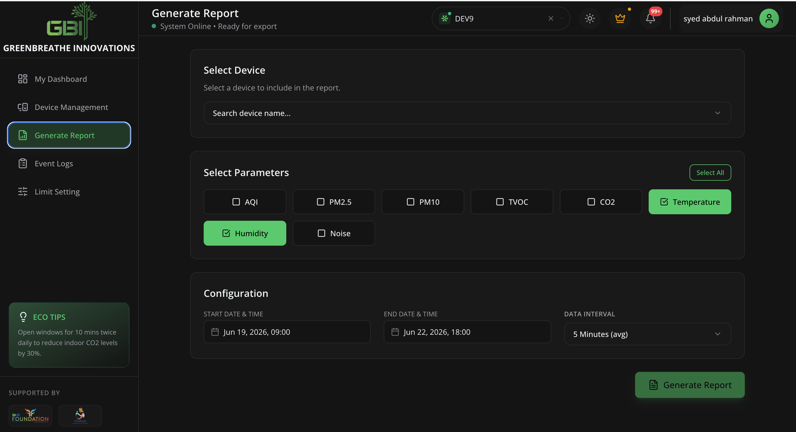This screenshot has width=796, height=432.
Task: Click GREENBREATHE INNOVATIONS title text
Action: pyautogui.click(x=69, y=48)
